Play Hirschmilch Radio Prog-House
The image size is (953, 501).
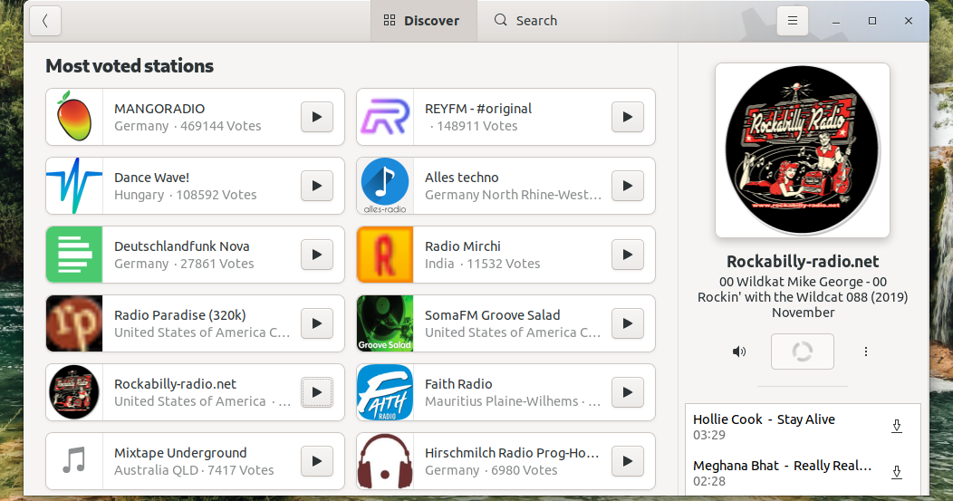tap(627, 461)
